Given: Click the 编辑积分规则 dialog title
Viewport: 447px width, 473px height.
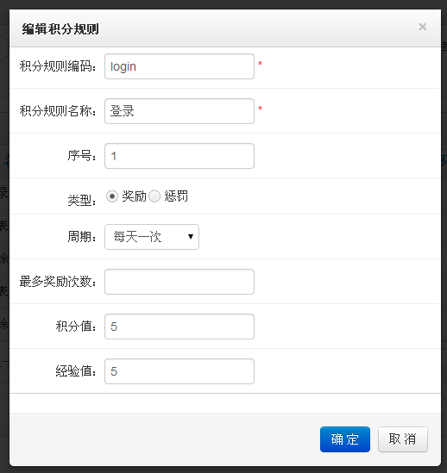Looking at the screenshot, I should click(60, 29).
